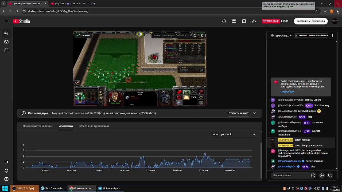Click the chat message list scrollbar
This screenshot has width=342, height=192.
(336, 105)
